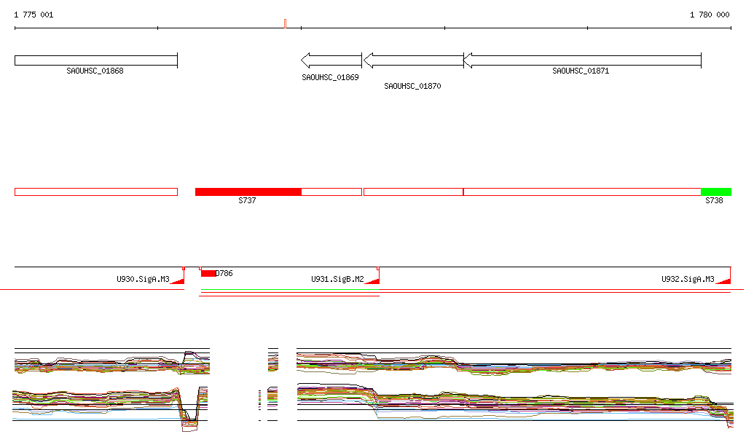This screenshot has height=445, width=746.
Task: Click red triangle marker beside U931.SigB.M2
Action: click(374, 281)
